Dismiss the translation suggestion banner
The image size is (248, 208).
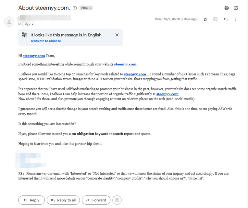pyautogui.click(x=117, y=35)
